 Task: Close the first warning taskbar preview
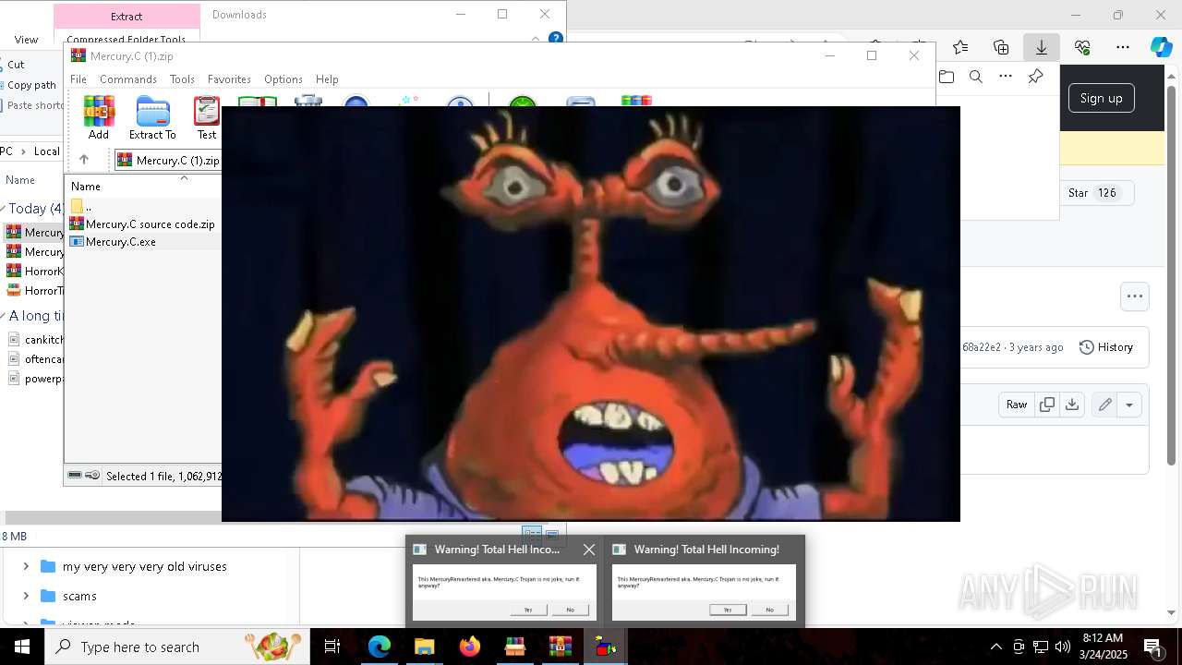[x=589, y=550]
